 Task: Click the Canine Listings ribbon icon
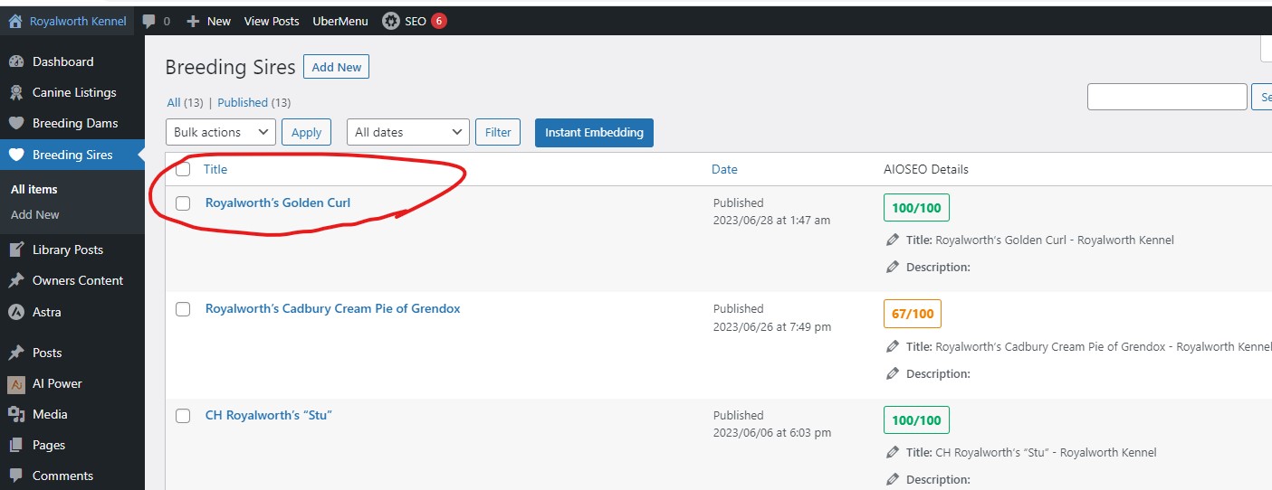click(16, 92)
